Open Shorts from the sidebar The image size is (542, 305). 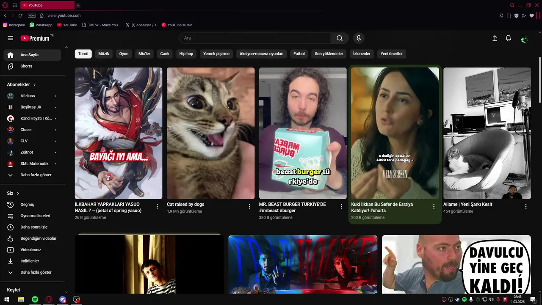tap(32, 66)
